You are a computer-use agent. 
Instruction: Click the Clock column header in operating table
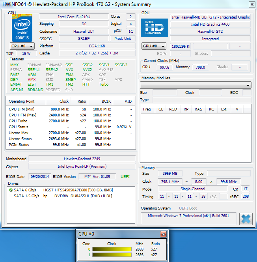coord(58,101)
